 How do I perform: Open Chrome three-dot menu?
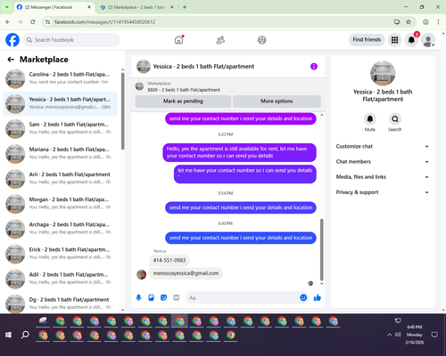click(438, 22)
